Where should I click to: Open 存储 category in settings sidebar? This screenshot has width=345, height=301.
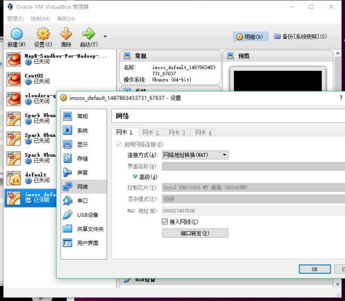[84, 158]
